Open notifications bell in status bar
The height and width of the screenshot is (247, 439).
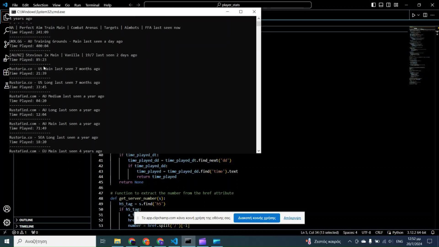coord(433,233)
